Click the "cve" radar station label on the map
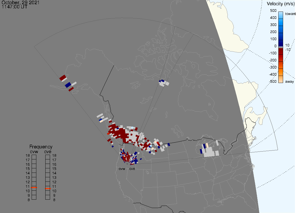This screenshot has width=296, height=213. [x=132, y=169]
